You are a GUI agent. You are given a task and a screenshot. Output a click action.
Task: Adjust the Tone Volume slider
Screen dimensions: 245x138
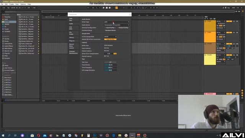click(110, 65)
